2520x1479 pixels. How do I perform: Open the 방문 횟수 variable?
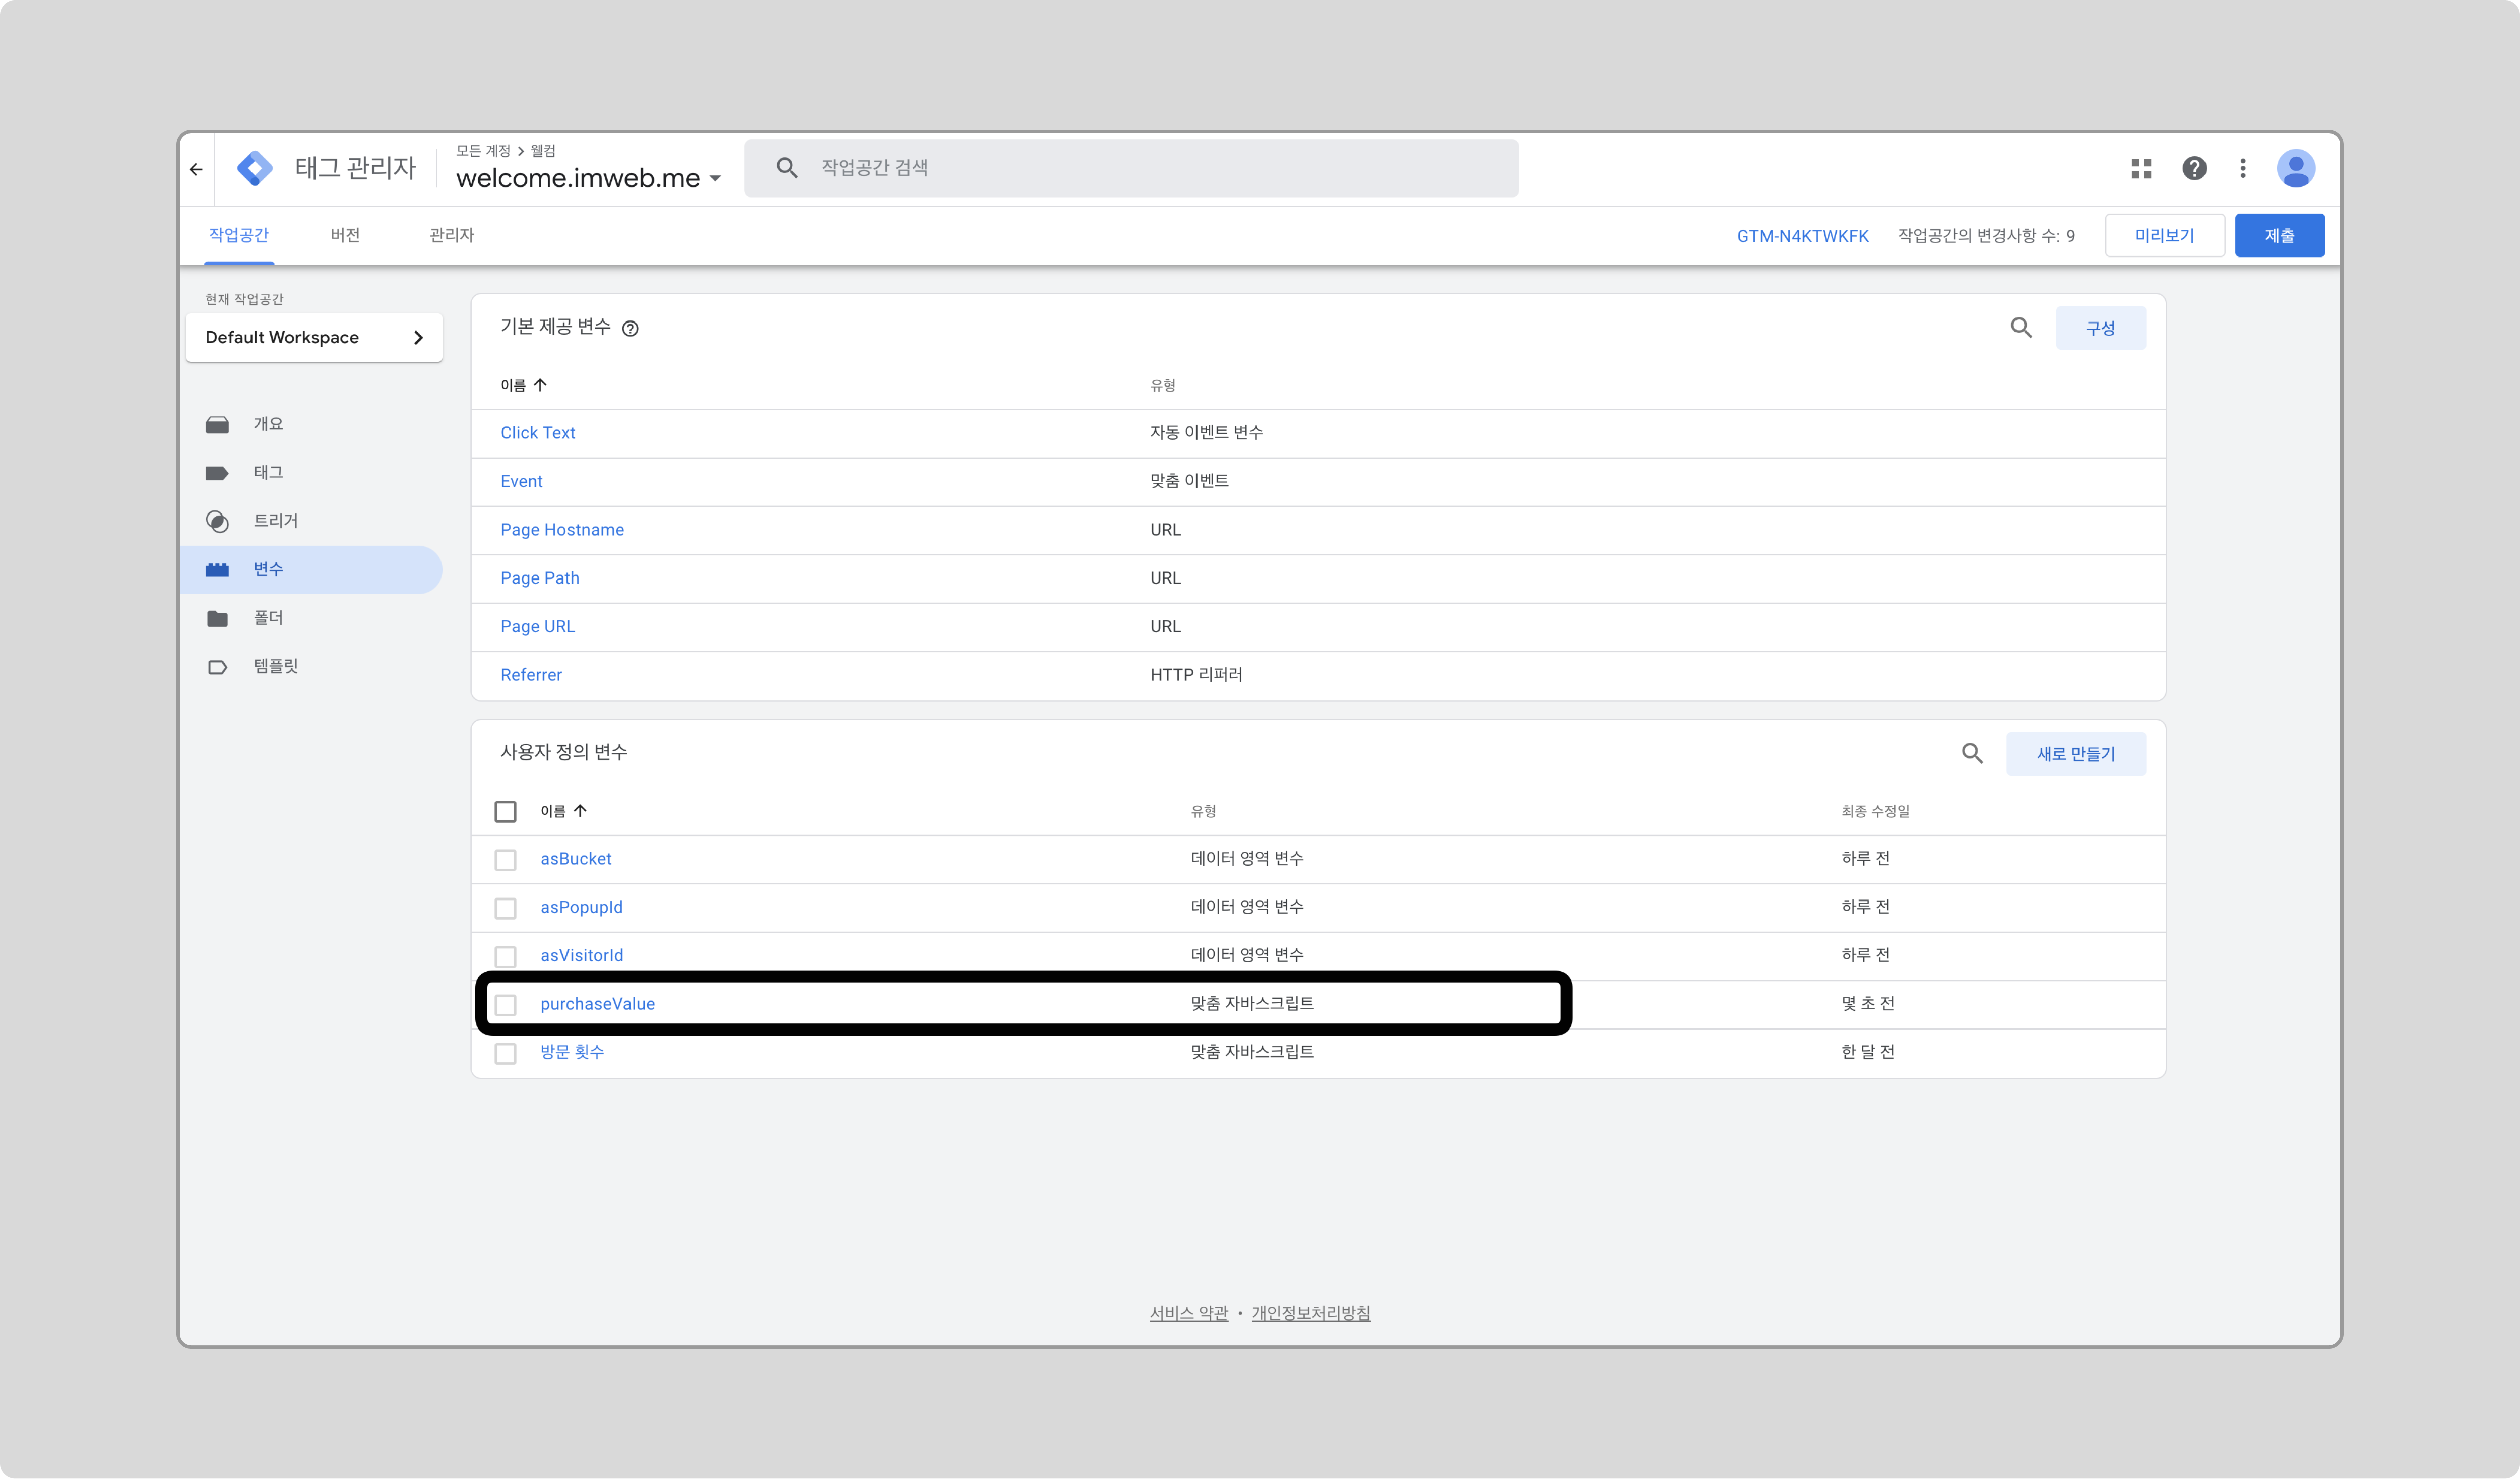[572, 1052]
